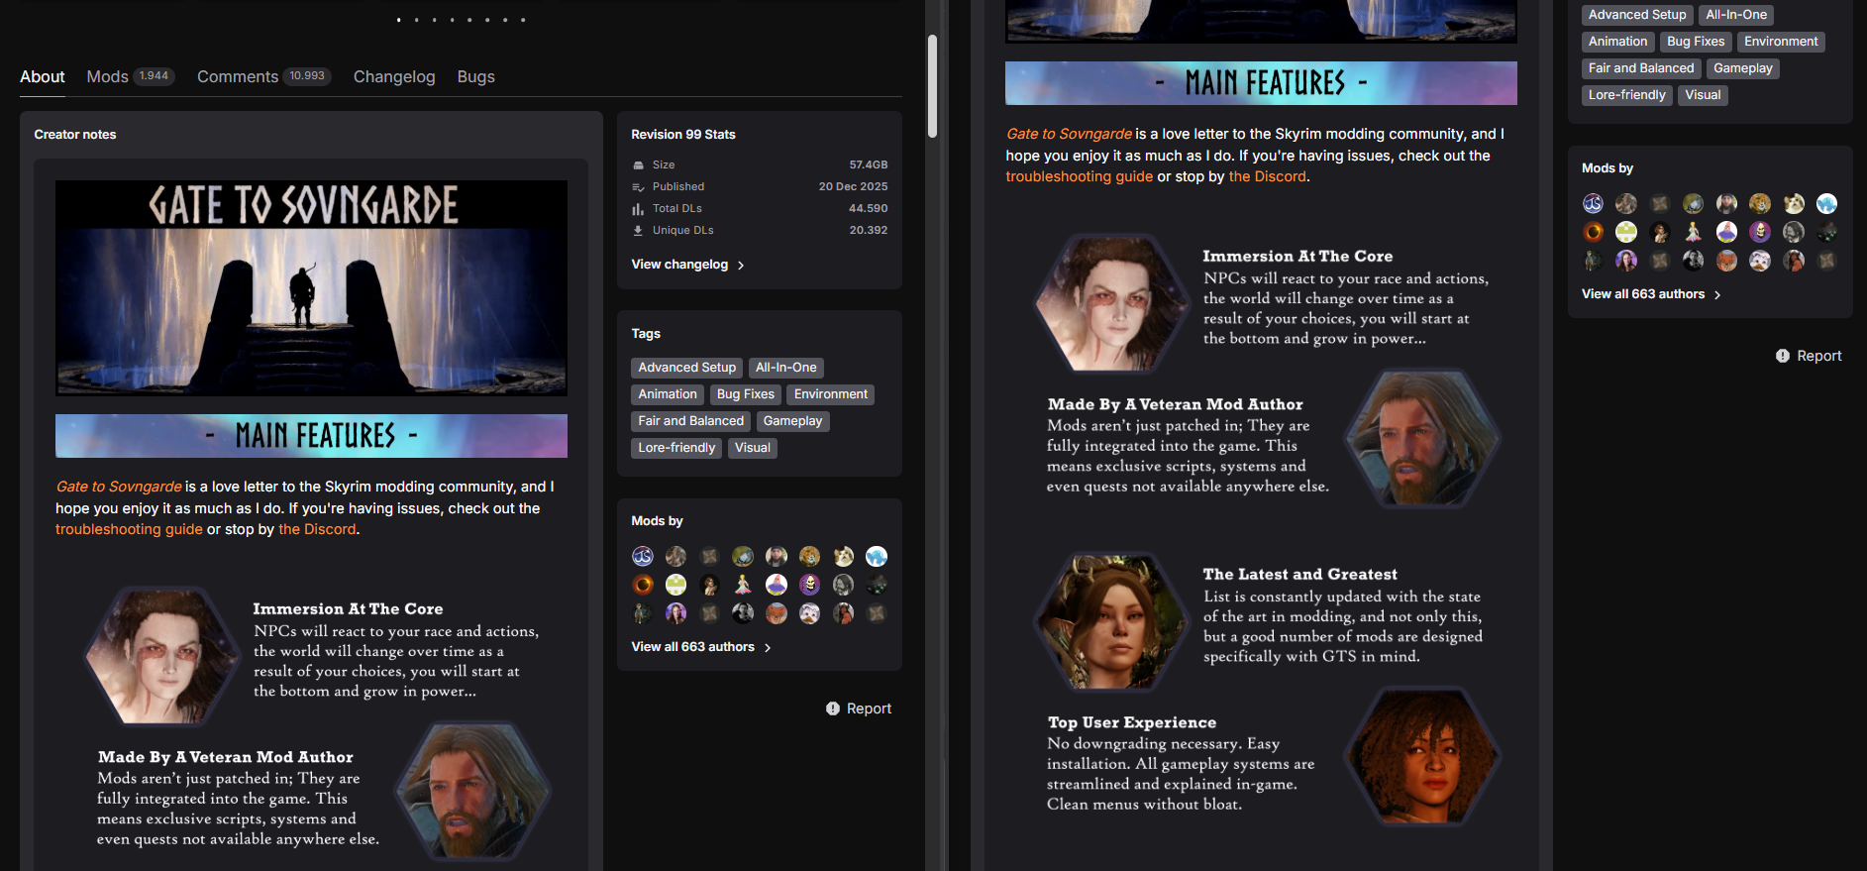Expand View changelog in Revision 99 Stats

coord(688,265)
